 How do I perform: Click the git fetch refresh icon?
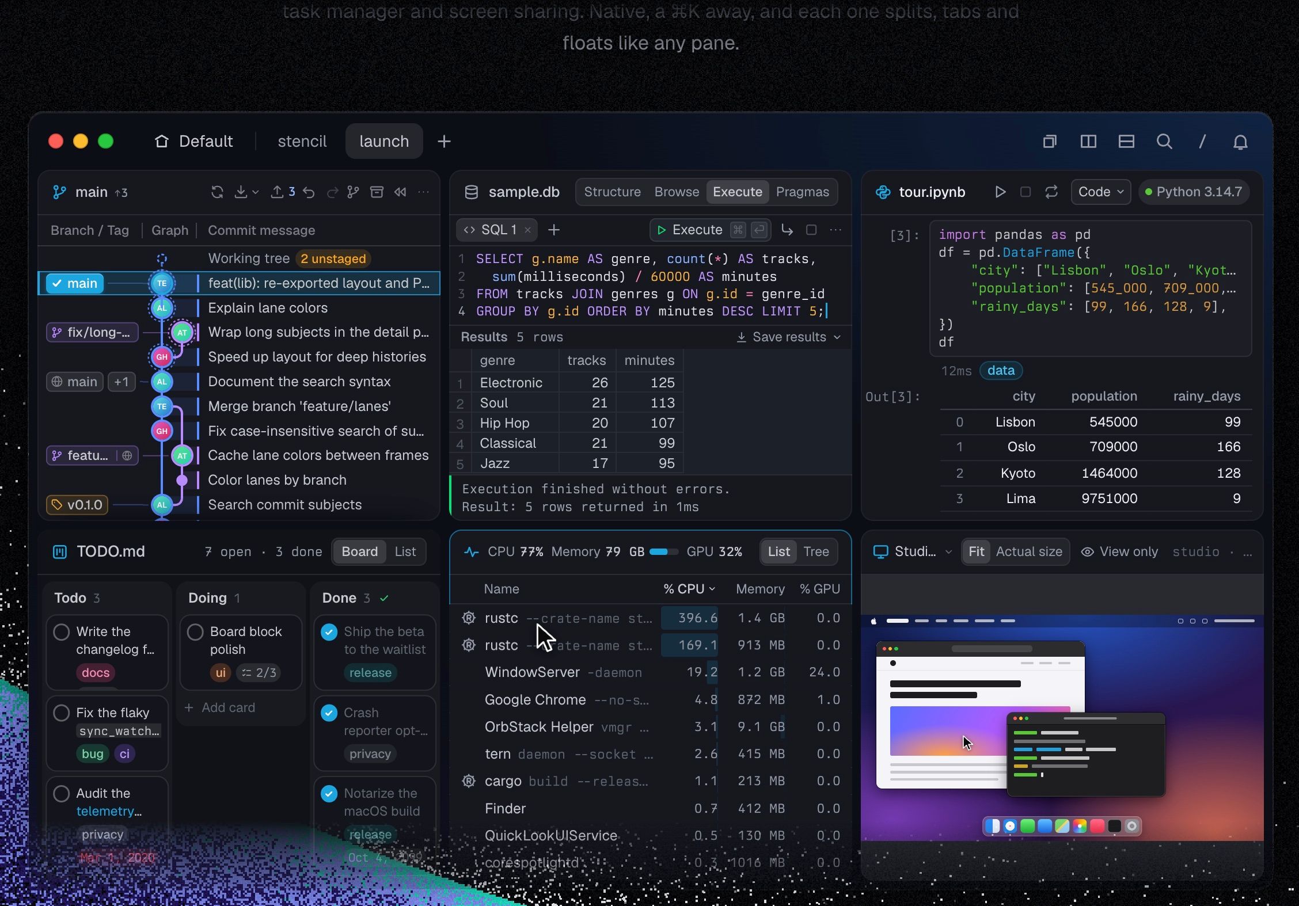pos(217,192)
